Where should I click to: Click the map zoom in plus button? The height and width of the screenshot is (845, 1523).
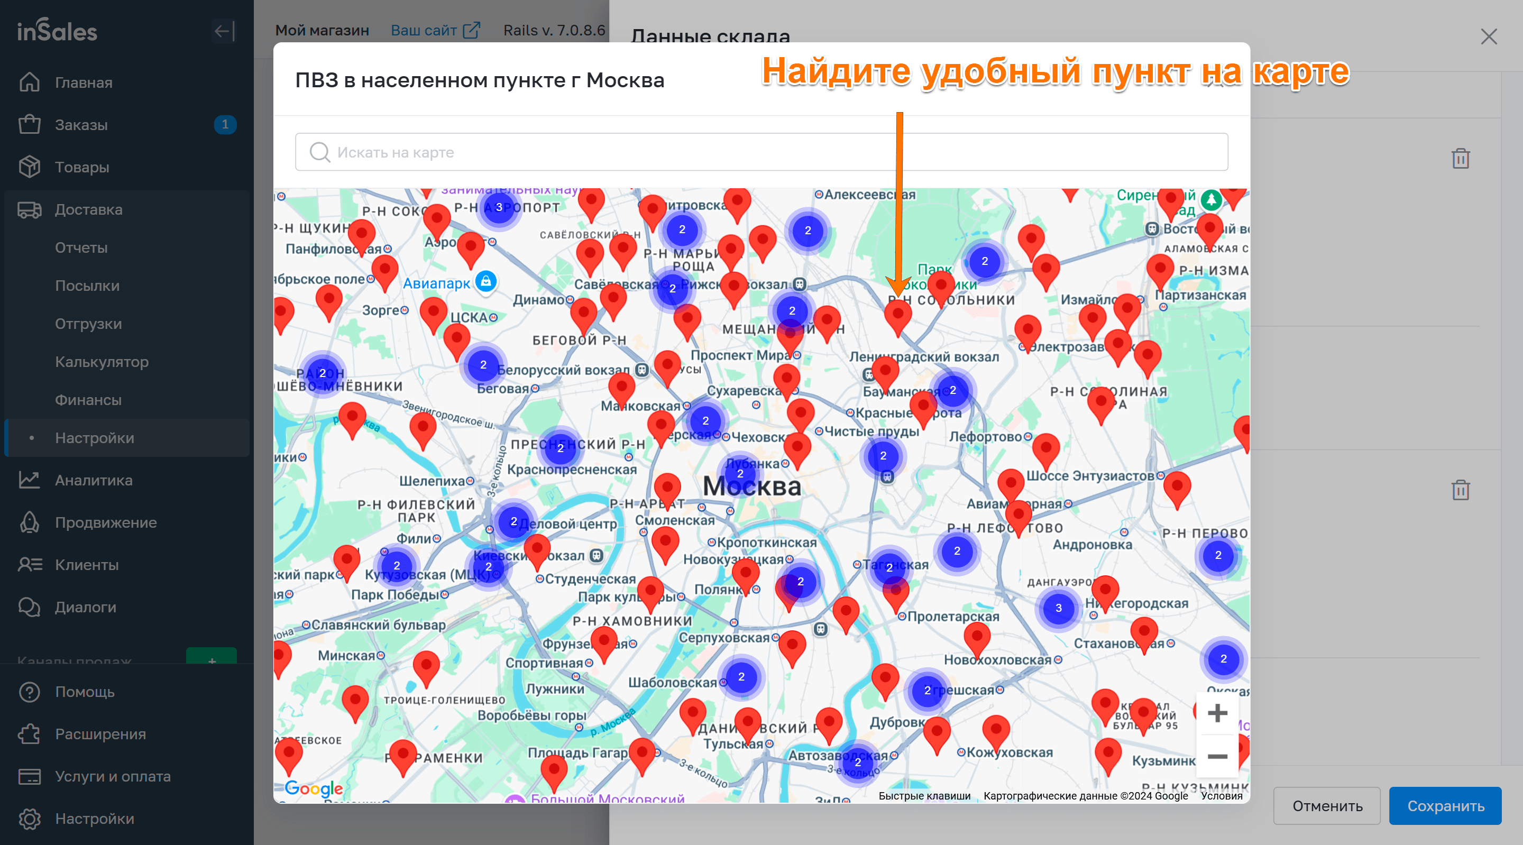coord(1217,713)
